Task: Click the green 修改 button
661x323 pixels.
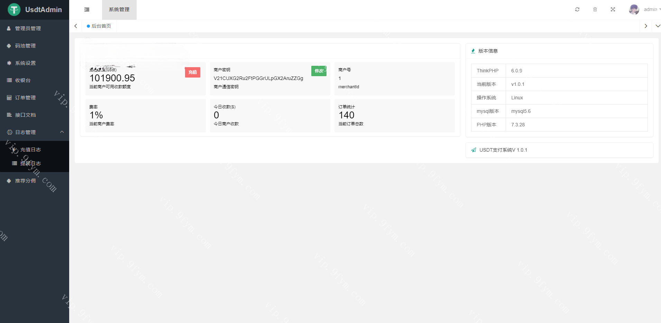Action: pos(319,71)
